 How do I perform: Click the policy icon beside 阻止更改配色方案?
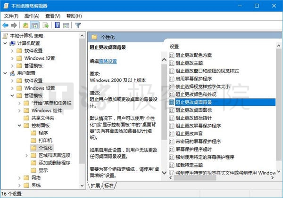pyautogui.click(x=172, y=55)
